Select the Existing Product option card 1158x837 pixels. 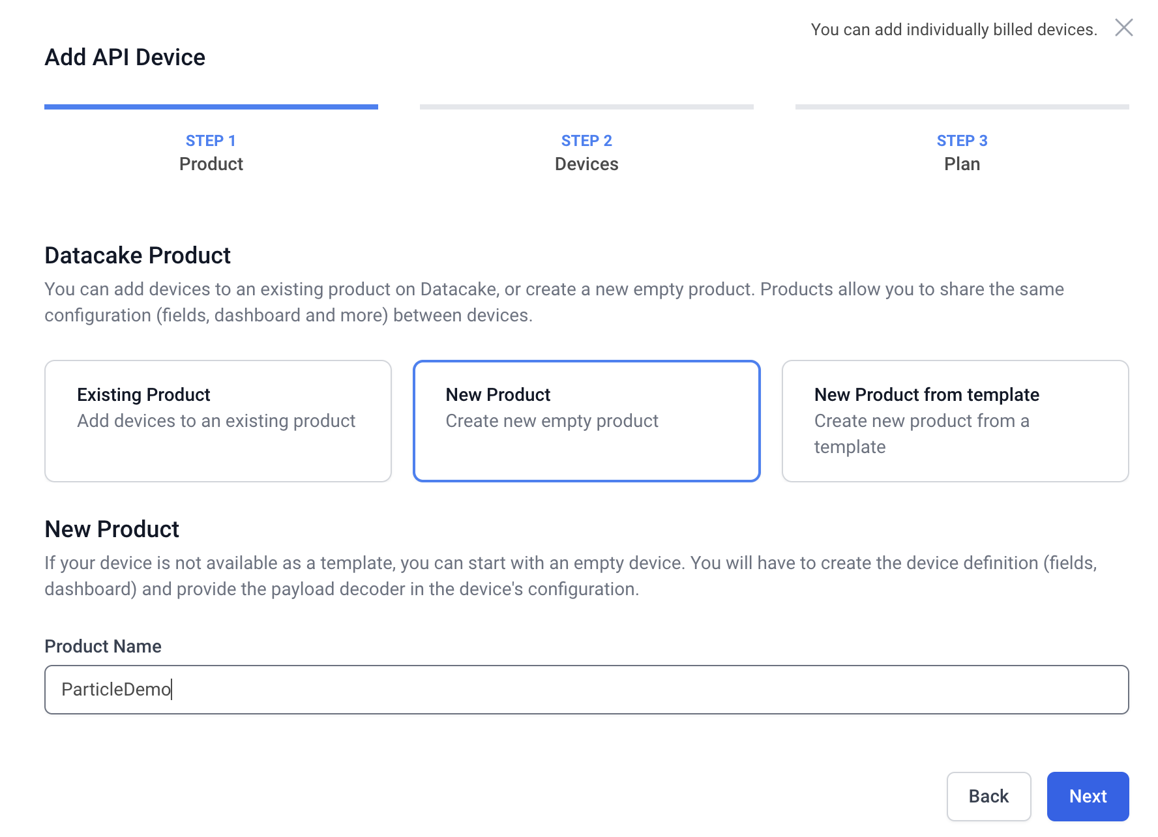tap(218, 421)
